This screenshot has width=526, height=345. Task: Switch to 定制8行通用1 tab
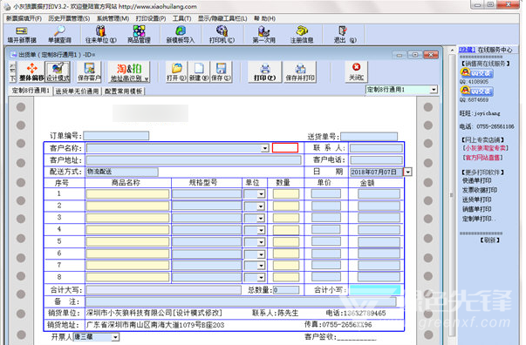pos(31,91)
